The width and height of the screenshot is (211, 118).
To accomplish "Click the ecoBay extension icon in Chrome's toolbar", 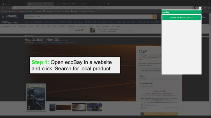I will 200,8.
